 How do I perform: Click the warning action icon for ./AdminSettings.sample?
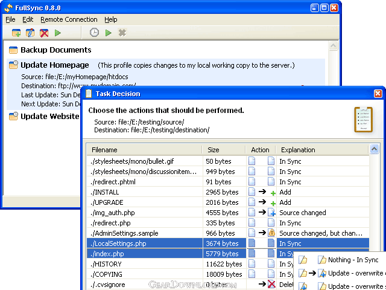[271, 233]
